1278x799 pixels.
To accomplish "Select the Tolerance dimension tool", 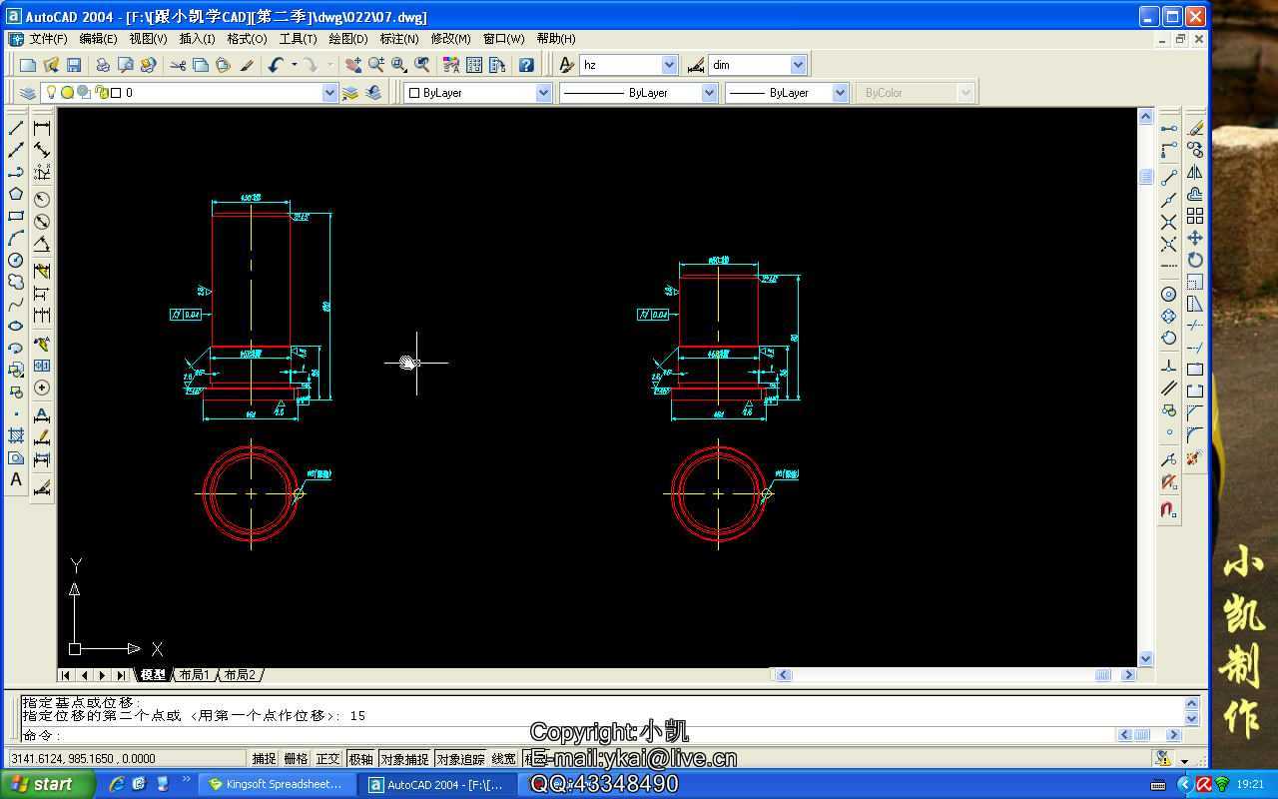I will pyautogui.click(x=42, y=366).
